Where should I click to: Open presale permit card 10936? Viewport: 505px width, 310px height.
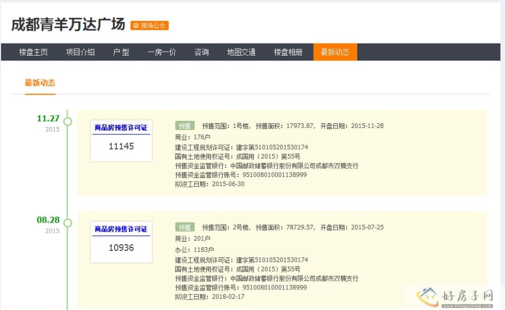121,242
